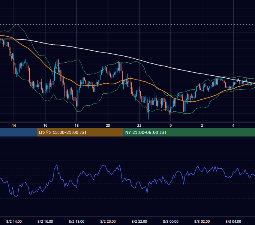Click the 2 hour axis label

click(x=202, y=126)
